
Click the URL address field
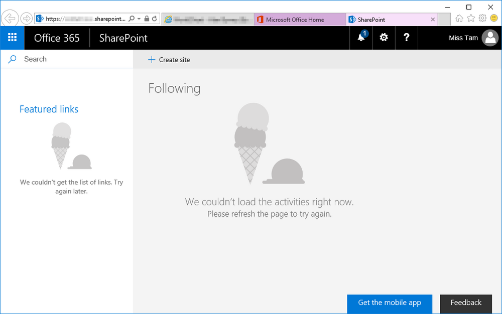click(85, 19)
